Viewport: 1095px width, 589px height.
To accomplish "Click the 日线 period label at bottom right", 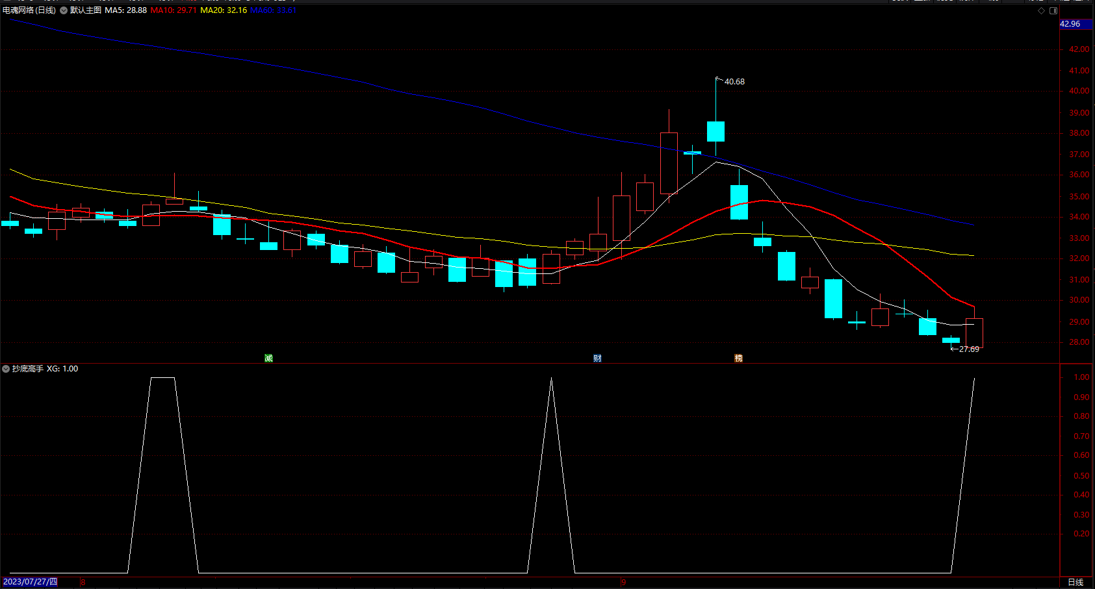I will coord(1076,582).
